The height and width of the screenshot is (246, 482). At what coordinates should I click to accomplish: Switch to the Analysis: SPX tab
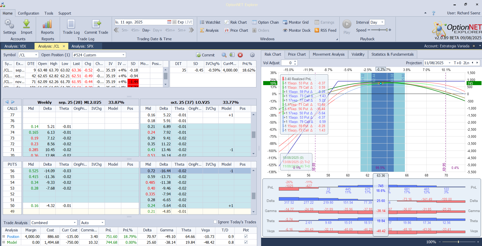[x=82, y=46]
